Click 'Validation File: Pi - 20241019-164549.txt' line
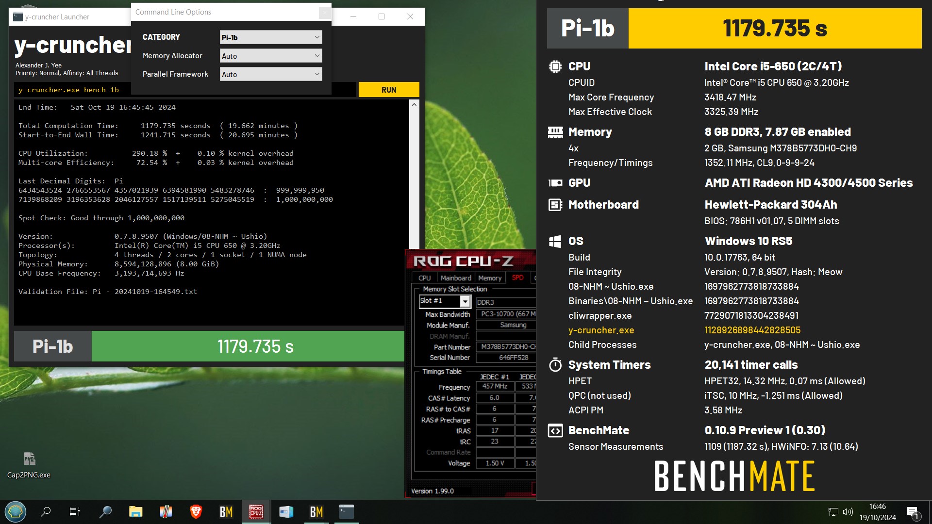 coord(108,292)
